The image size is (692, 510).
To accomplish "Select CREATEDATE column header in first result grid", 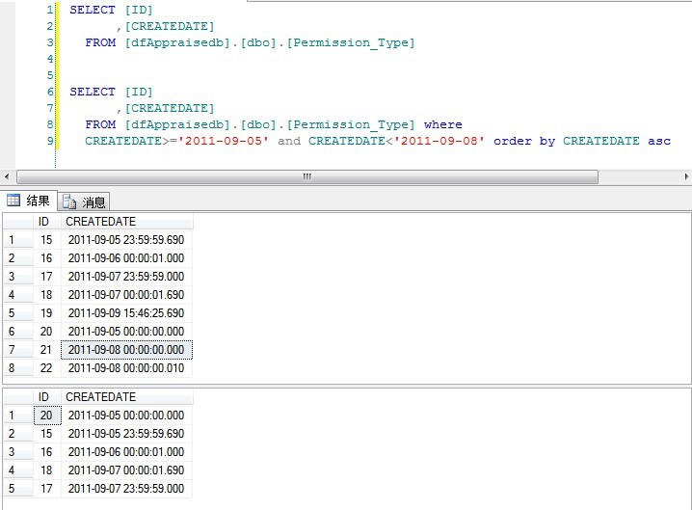I will [126, 221].
